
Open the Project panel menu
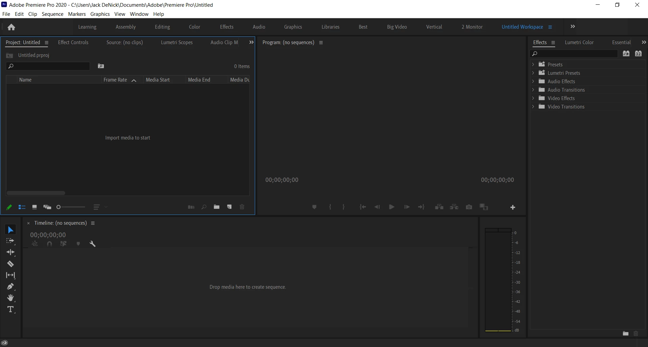[x=47, y=43]
